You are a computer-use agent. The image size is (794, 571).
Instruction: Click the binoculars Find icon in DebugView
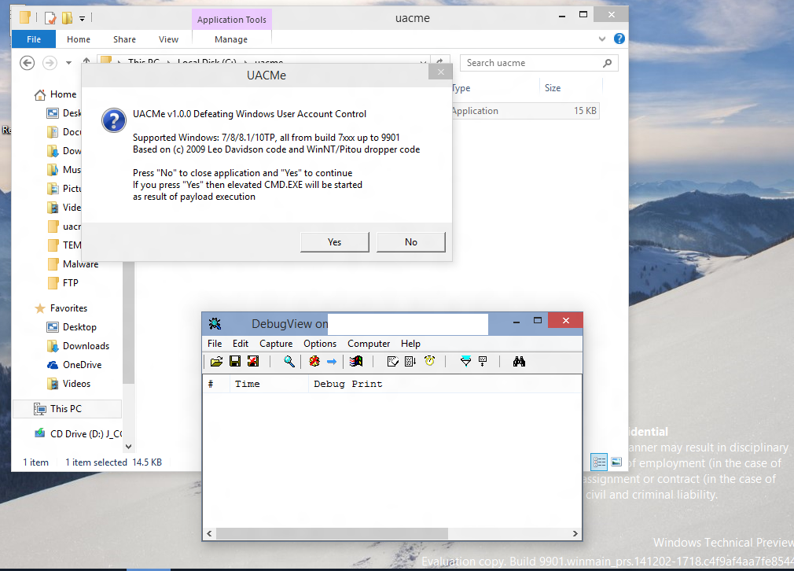tap(519, 362)
